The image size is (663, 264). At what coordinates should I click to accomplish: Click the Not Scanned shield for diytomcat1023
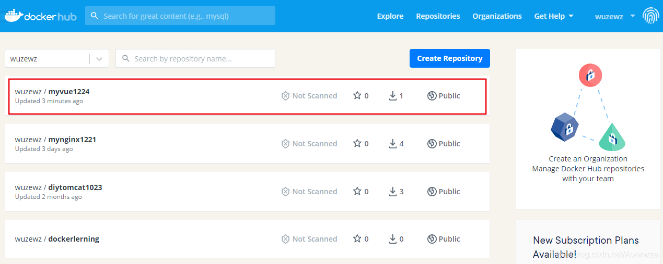click(x=285, y=192)
